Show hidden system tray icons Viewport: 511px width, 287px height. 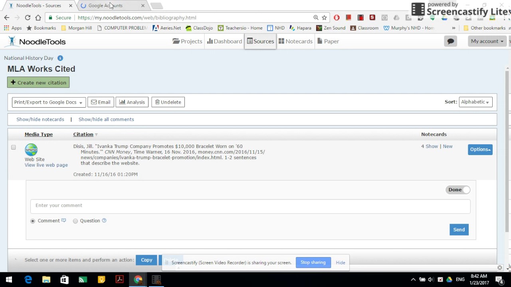[413, 279]
